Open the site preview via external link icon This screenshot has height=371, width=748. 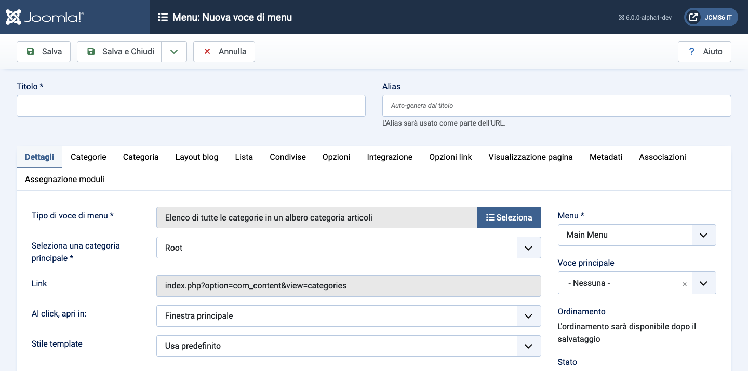tap(693, 17)
